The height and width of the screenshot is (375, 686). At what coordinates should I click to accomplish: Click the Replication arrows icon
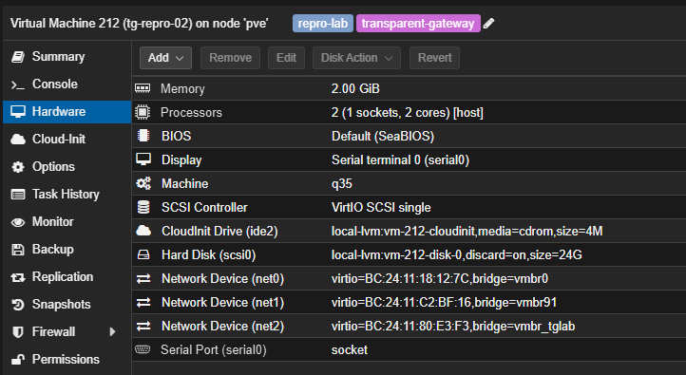18,277
